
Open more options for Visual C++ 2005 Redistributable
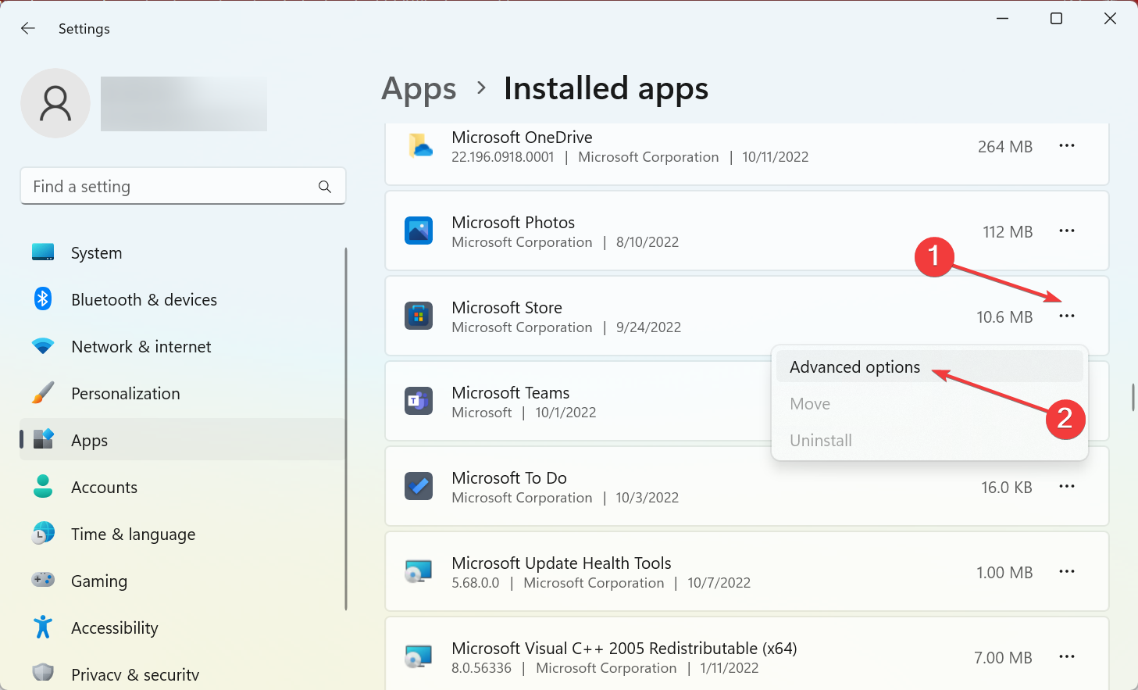1067,657
